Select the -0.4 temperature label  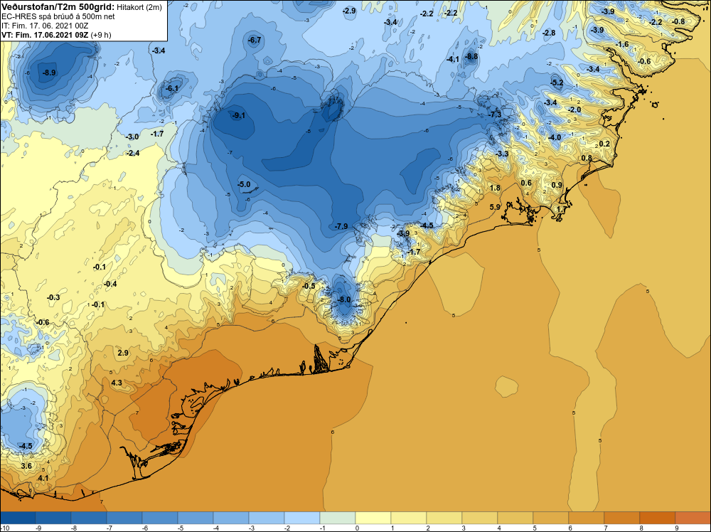click(x=110, y=284)
